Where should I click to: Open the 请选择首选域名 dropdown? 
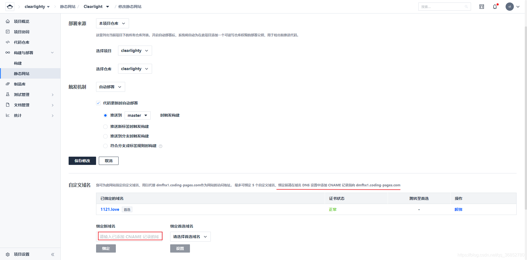click(190, 237)
